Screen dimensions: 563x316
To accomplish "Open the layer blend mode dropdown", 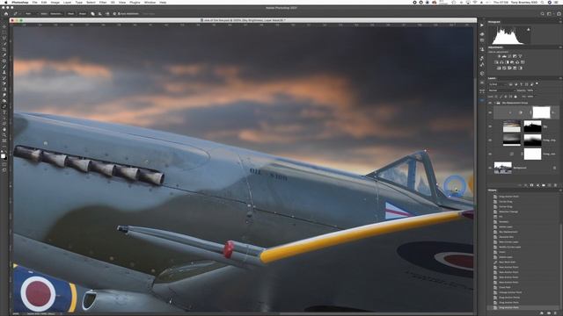I will click(502, 90).
